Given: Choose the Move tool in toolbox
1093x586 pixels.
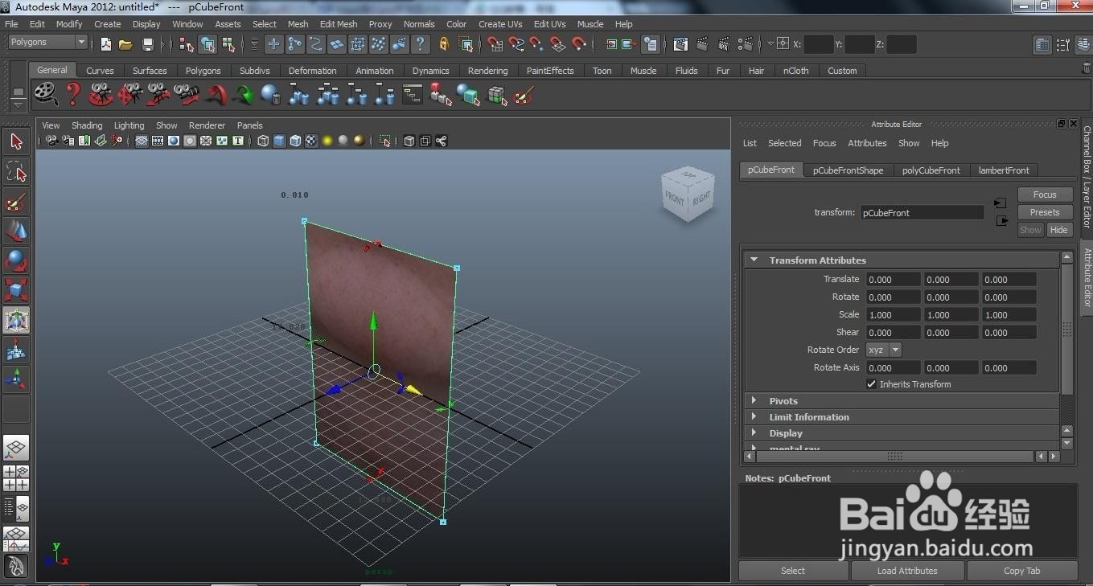Looking at the screenshot, I should click(16, 232).
